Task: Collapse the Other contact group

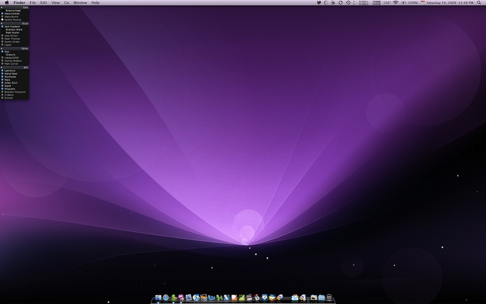Action: click(x=2, y=48)
